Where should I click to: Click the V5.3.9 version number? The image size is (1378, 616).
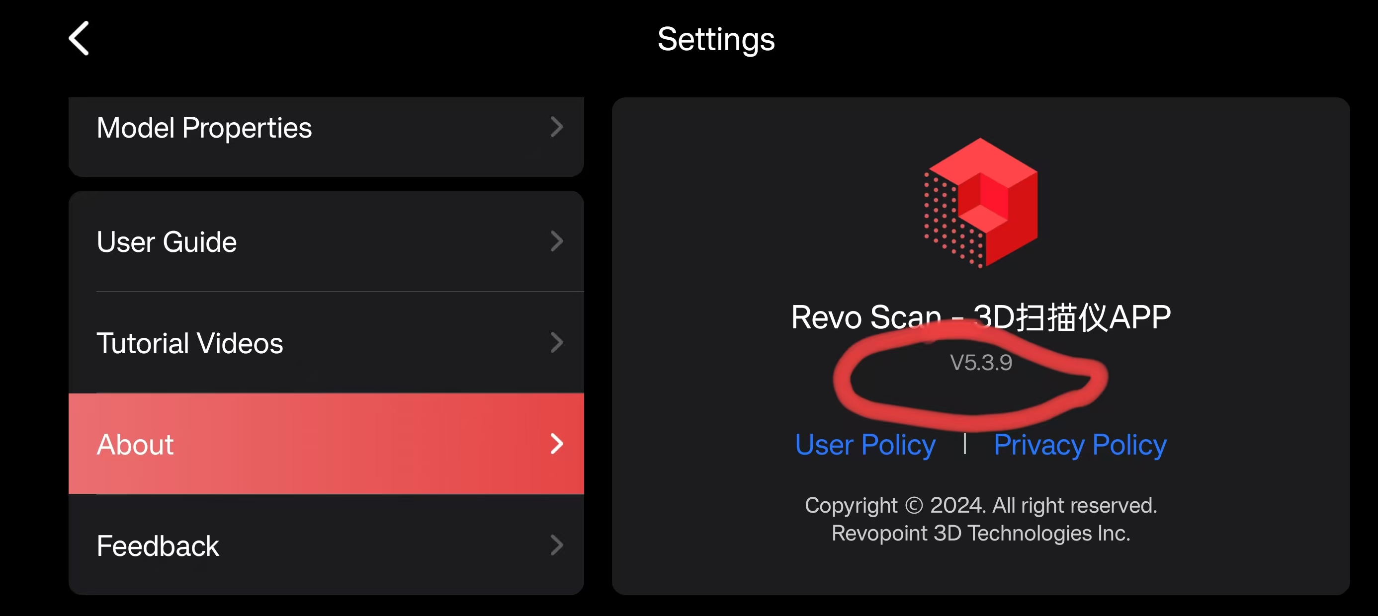pyautogui.click(x=980, y=363)
